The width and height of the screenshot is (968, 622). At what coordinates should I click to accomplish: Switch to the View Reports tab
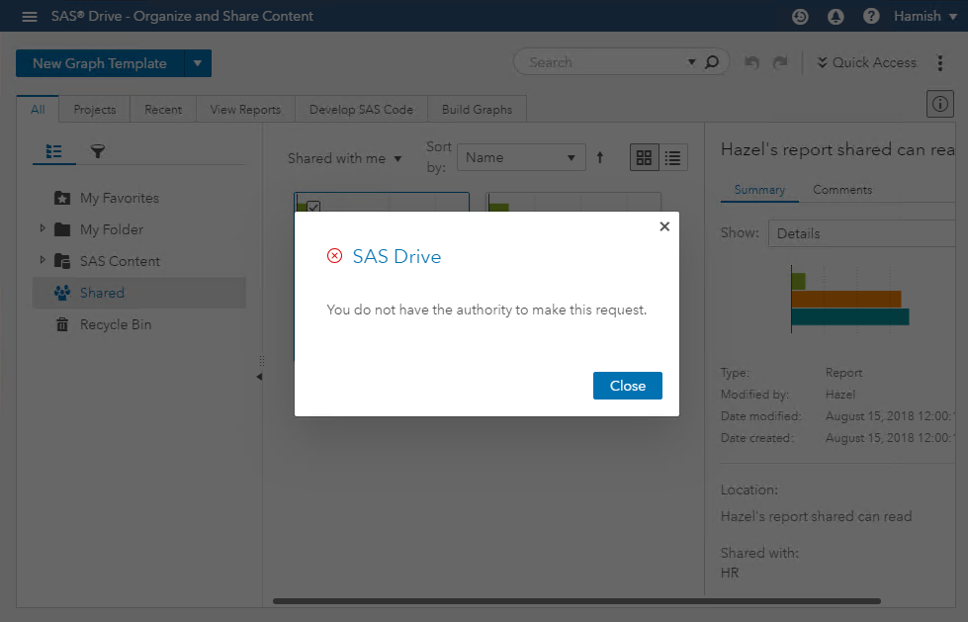245,110
